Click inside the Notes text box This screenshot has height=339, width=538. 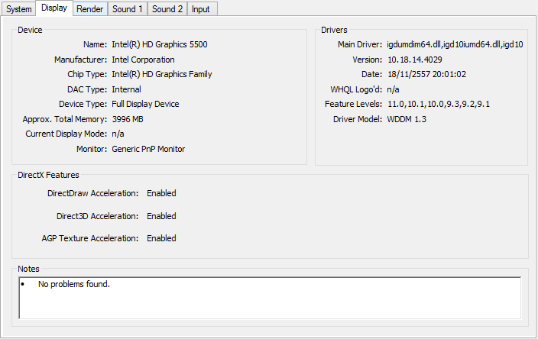(x=270, y=298)
